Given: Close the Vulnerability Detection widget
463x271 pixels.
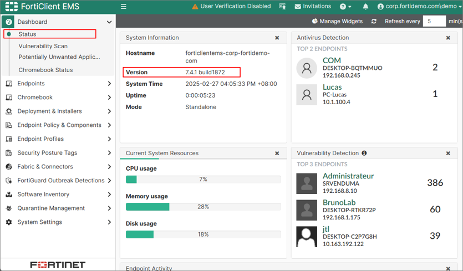Looking at the screenshot, I should [448, 153].
